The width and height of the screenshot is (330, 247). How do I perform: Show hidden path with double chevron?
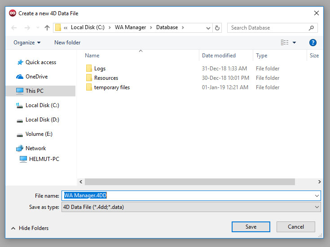(66, 28)
